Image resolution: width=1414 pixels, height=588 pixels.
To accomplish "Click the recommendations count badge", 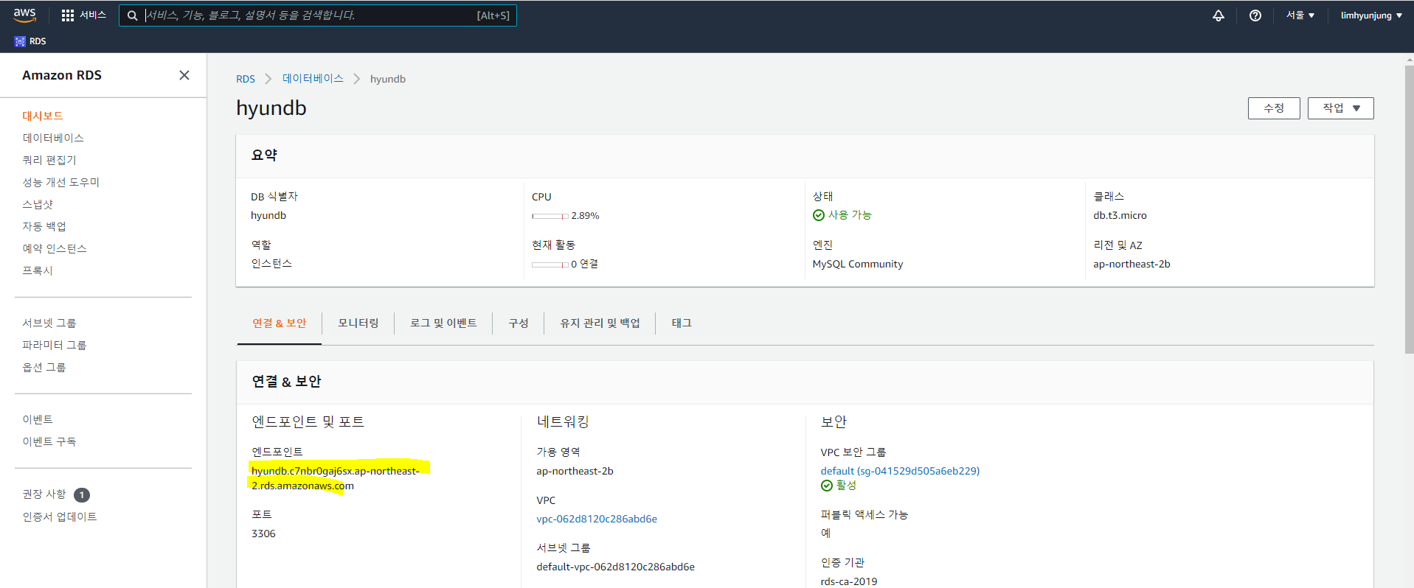I will (x=82, y=495).
